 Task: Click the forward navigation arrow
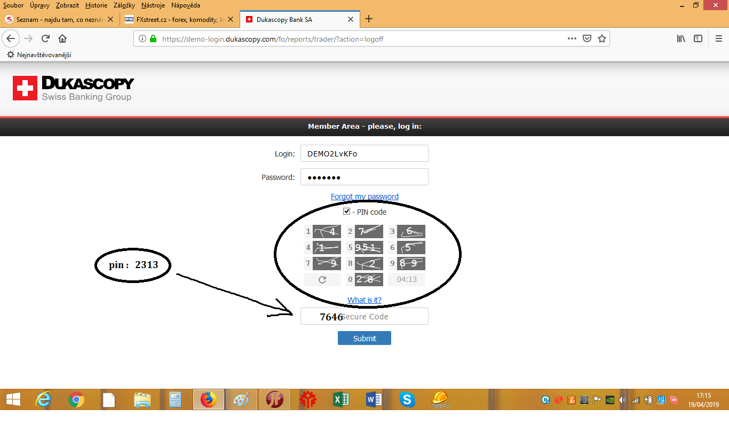point(29,38)
